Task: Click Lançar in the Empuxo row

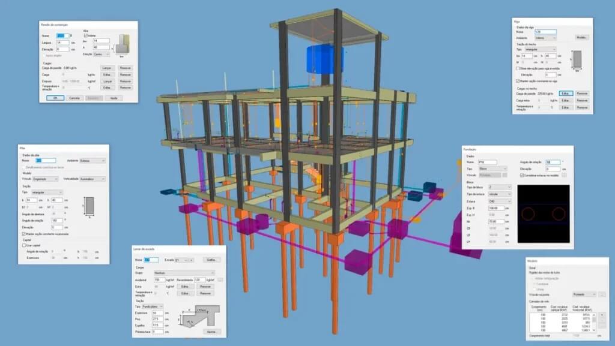Action: pos(108,81)
